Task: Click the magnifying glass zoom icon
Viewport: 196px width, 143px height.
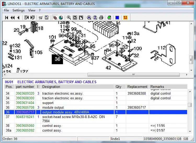Action: 69,17
